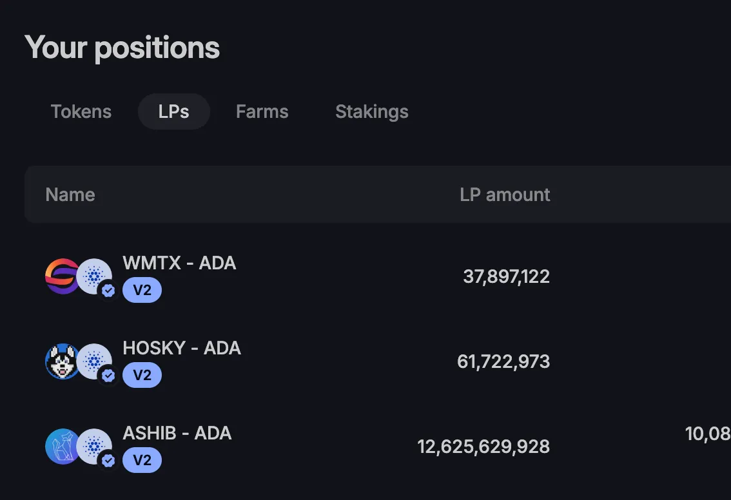The height and width of the screenshot is (500, 731).
Task: Click verified checkmark badge on HOSKY pair
Action: pos(108,376)
